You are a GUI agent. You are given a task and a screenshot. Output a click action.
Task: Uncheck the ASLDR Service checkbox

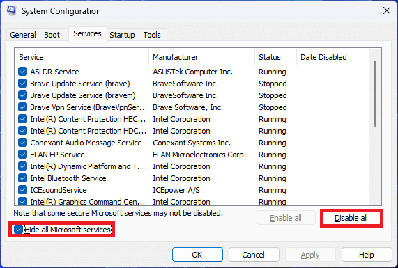click(22, 72)
